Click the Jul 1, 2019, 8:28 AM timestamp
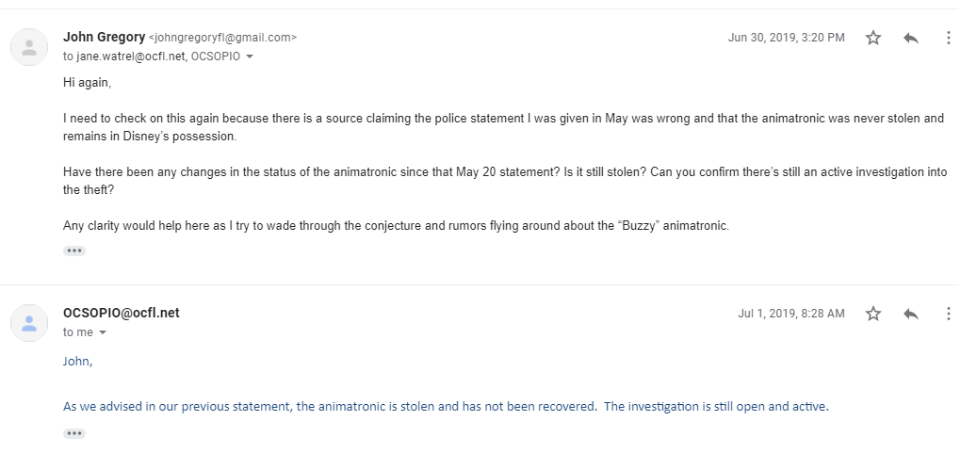The height and width of the screenshot is (453, 977). click(x=791, y=314)
